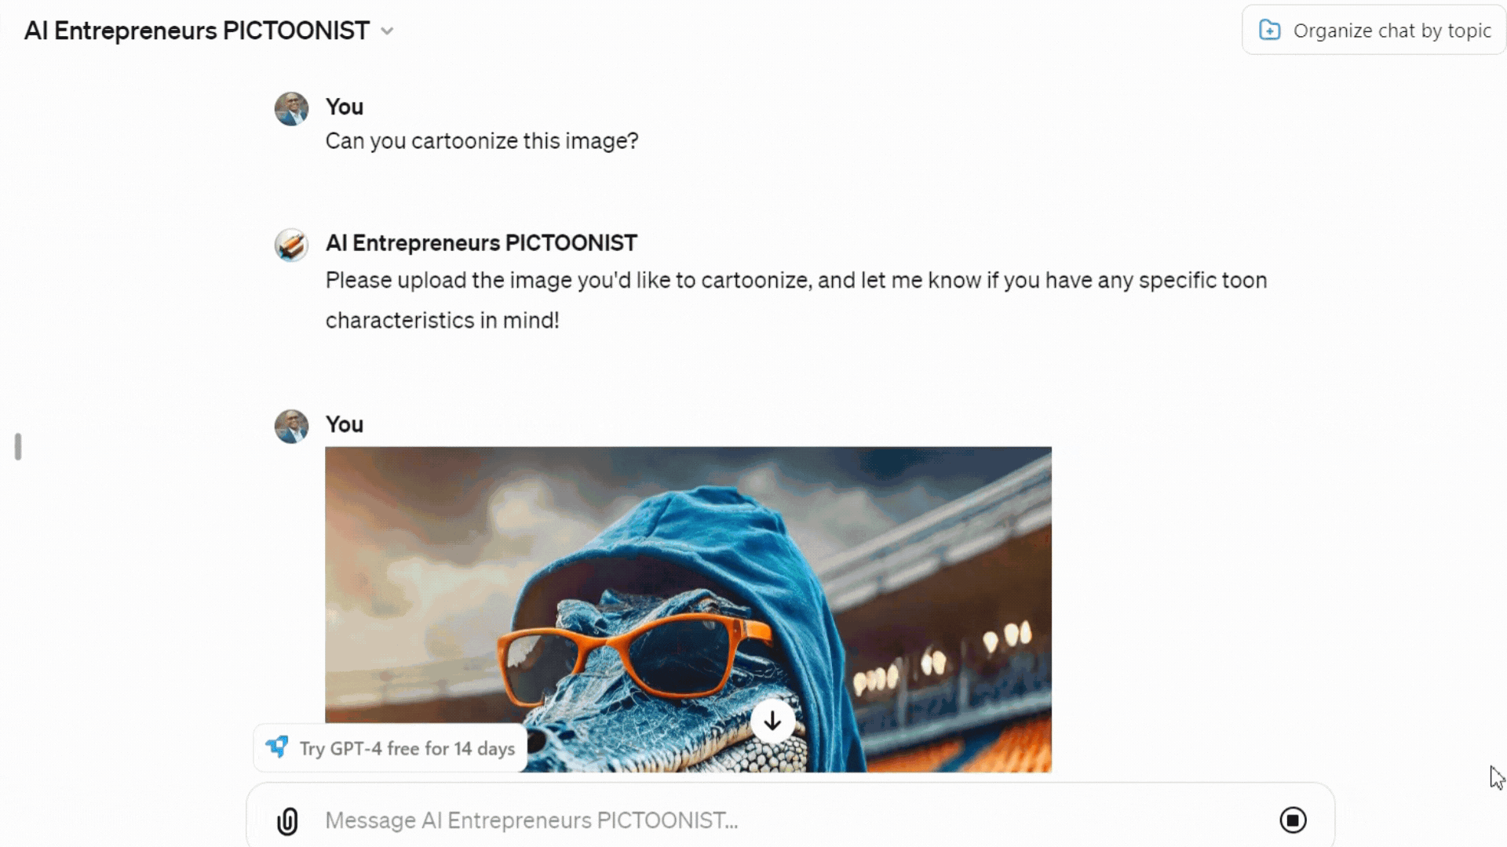Click the sidebar toggle handle on left edge

[18, 447]
